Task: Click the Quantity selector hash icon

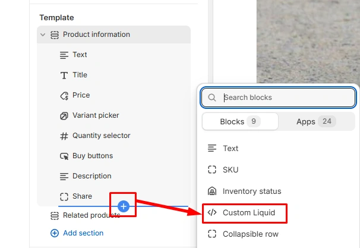Action: pyautogui.click(x=64, y=136)
